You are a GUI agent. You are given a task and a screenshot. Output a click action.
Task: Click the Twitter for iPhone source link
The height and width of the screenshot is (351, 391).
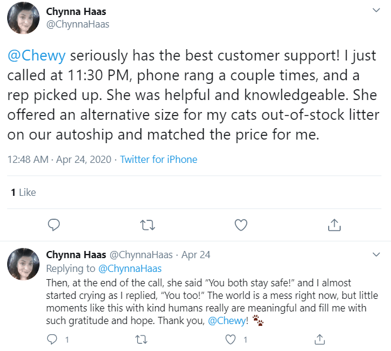(x=159, y=159)
